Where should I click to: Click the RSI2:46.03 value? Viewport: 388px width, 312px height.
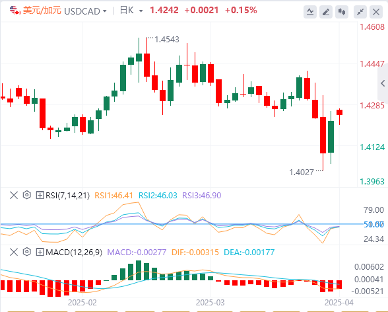(x=158, y=196)
